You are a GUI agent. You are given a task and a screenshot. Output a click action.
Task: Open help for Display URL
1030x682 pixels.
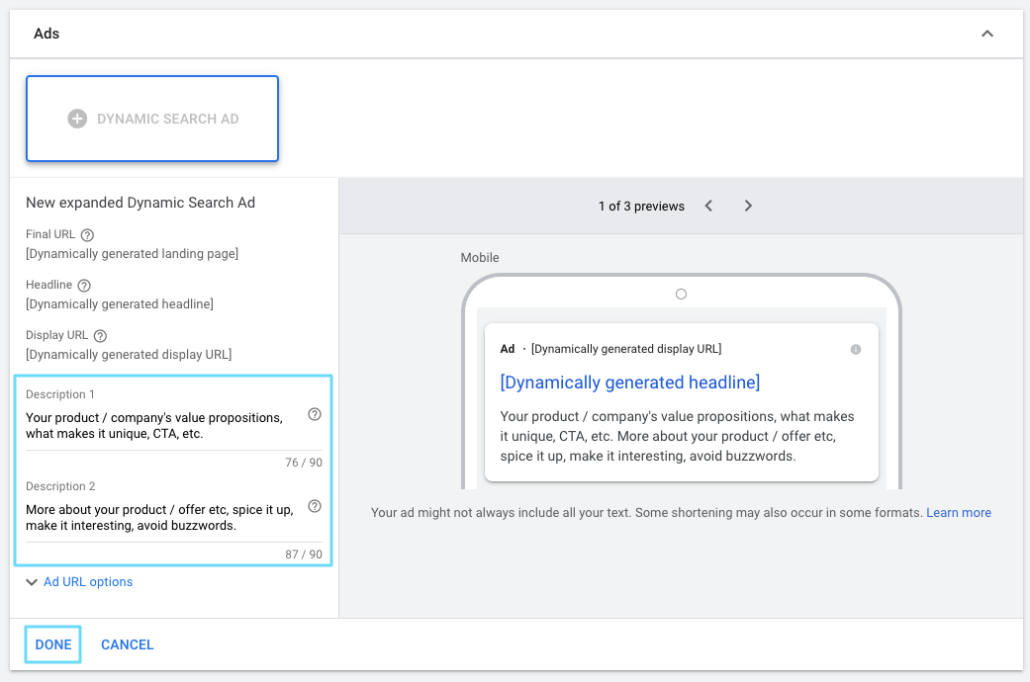(100, 336)
